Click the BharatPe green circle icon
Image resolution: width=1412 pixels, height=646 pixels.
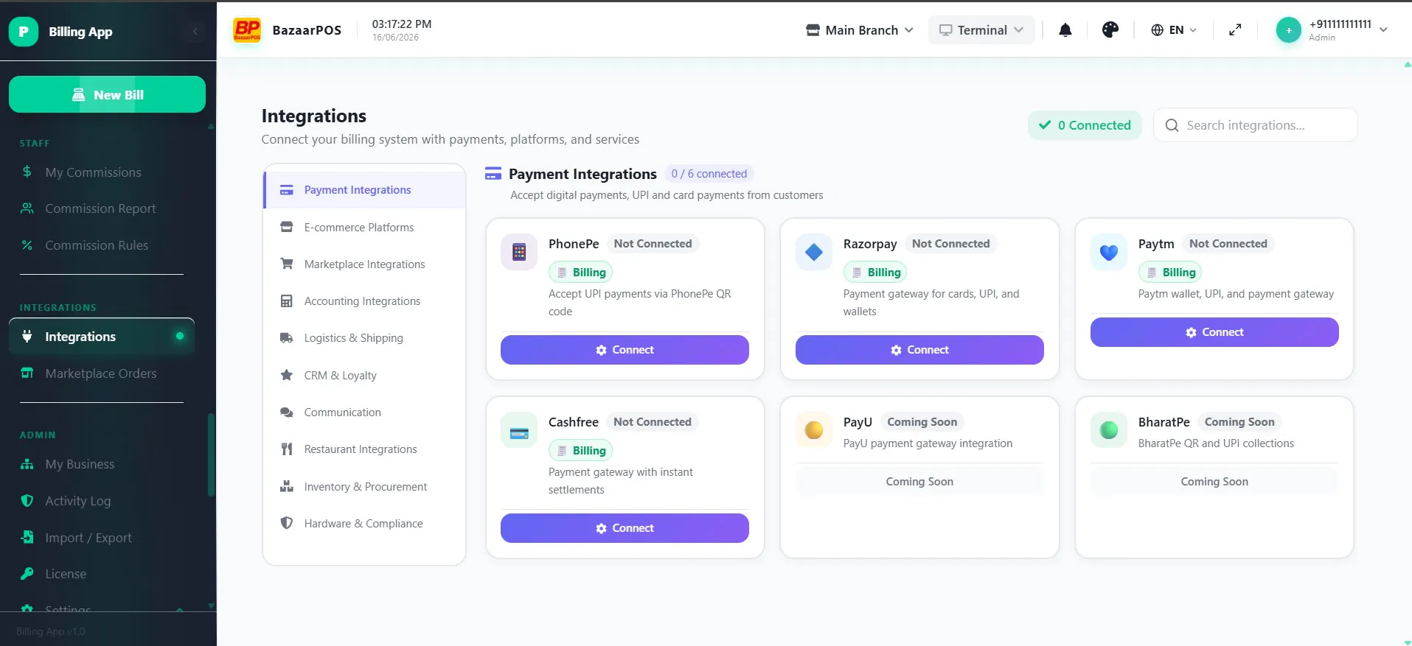coord(1109,430)
